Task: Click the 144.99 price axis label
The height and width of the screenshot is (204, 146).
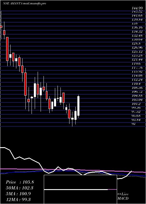Action: [137, 9]
